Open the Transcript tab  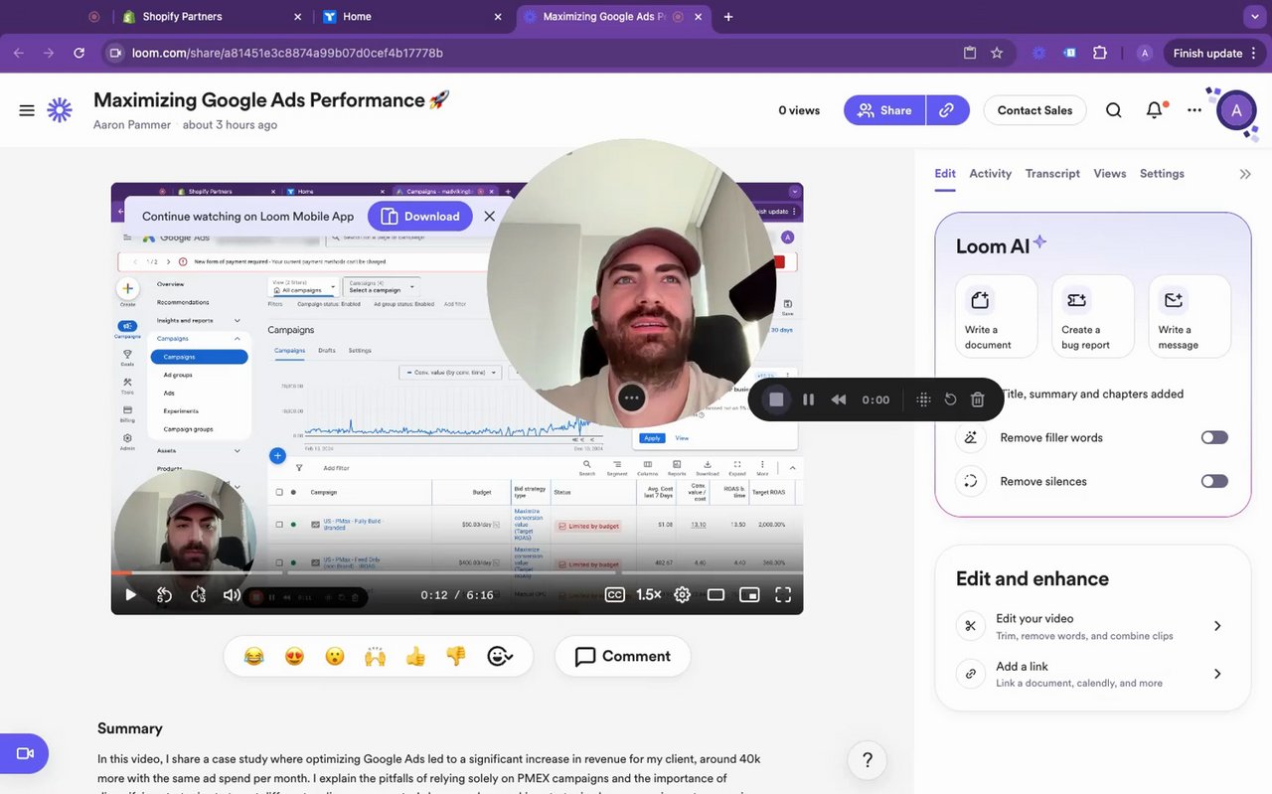click(x=1052, y=174)
